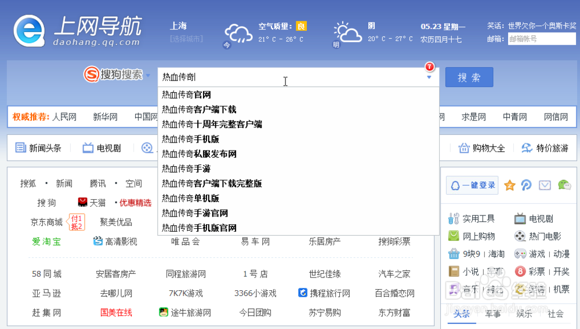The width and height of the screenshot is (580, 329).
Task: Click the Sogou search engine logo
Action: (113, 75)
